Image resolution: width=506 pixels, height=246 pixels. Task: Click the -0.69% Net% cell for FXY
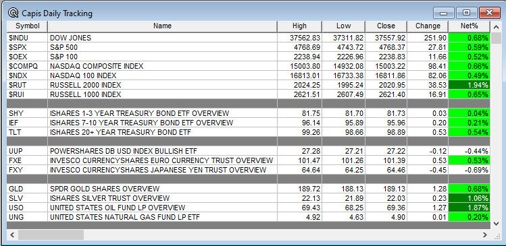point(470,170)
